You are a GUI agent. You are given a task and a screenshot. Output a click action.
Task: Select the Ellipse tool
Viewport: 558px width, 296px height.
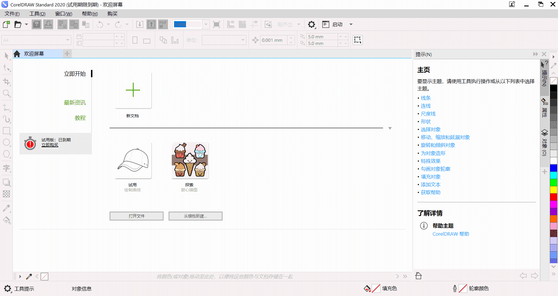6,142
